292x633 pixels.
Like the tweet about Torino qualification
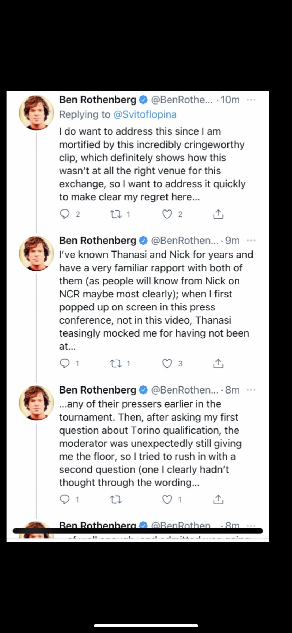(x=167, y=499)
